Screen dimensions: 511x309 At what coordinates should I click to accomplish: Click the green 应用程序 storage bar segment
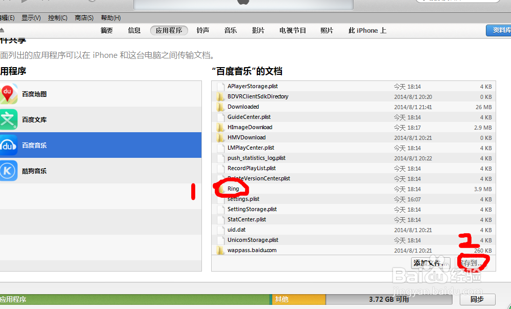pos(135,299)
